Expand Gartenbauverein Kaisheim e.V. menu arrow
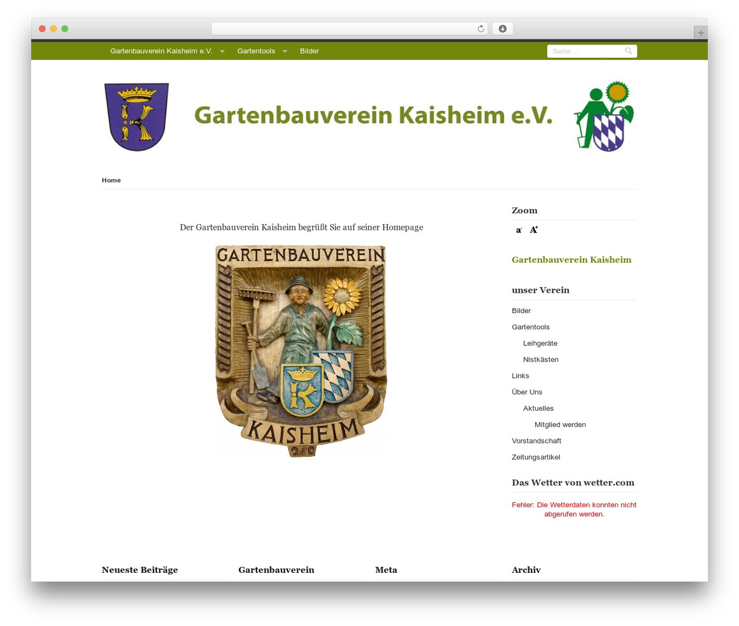The image size is (739, 626). coord(222,51)
